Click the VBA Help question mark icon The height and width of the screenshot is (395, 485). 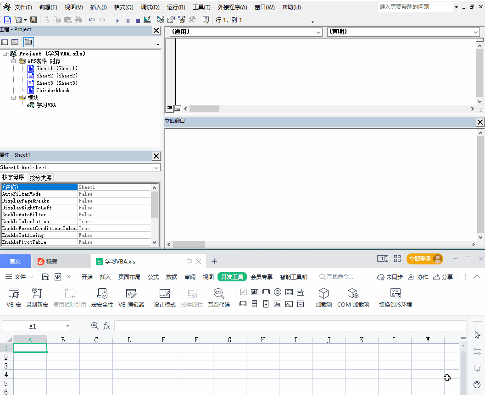[206, 20]
